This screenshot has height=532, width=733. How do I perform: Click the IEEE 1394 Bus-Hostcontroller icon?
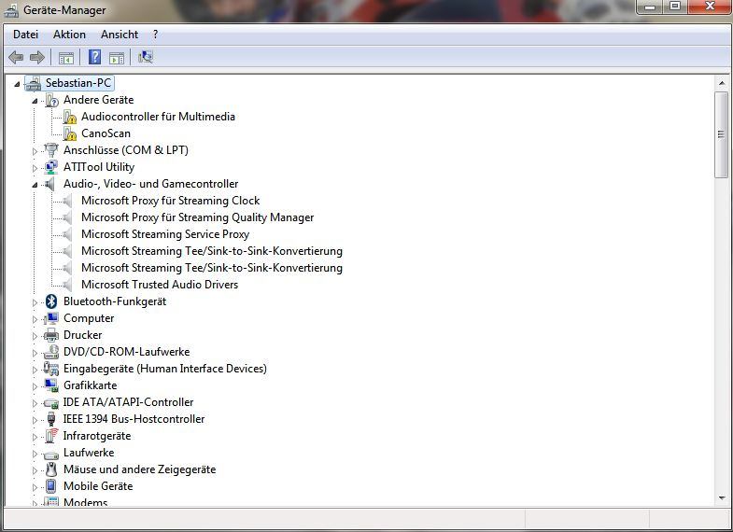[x=51, y=419]
